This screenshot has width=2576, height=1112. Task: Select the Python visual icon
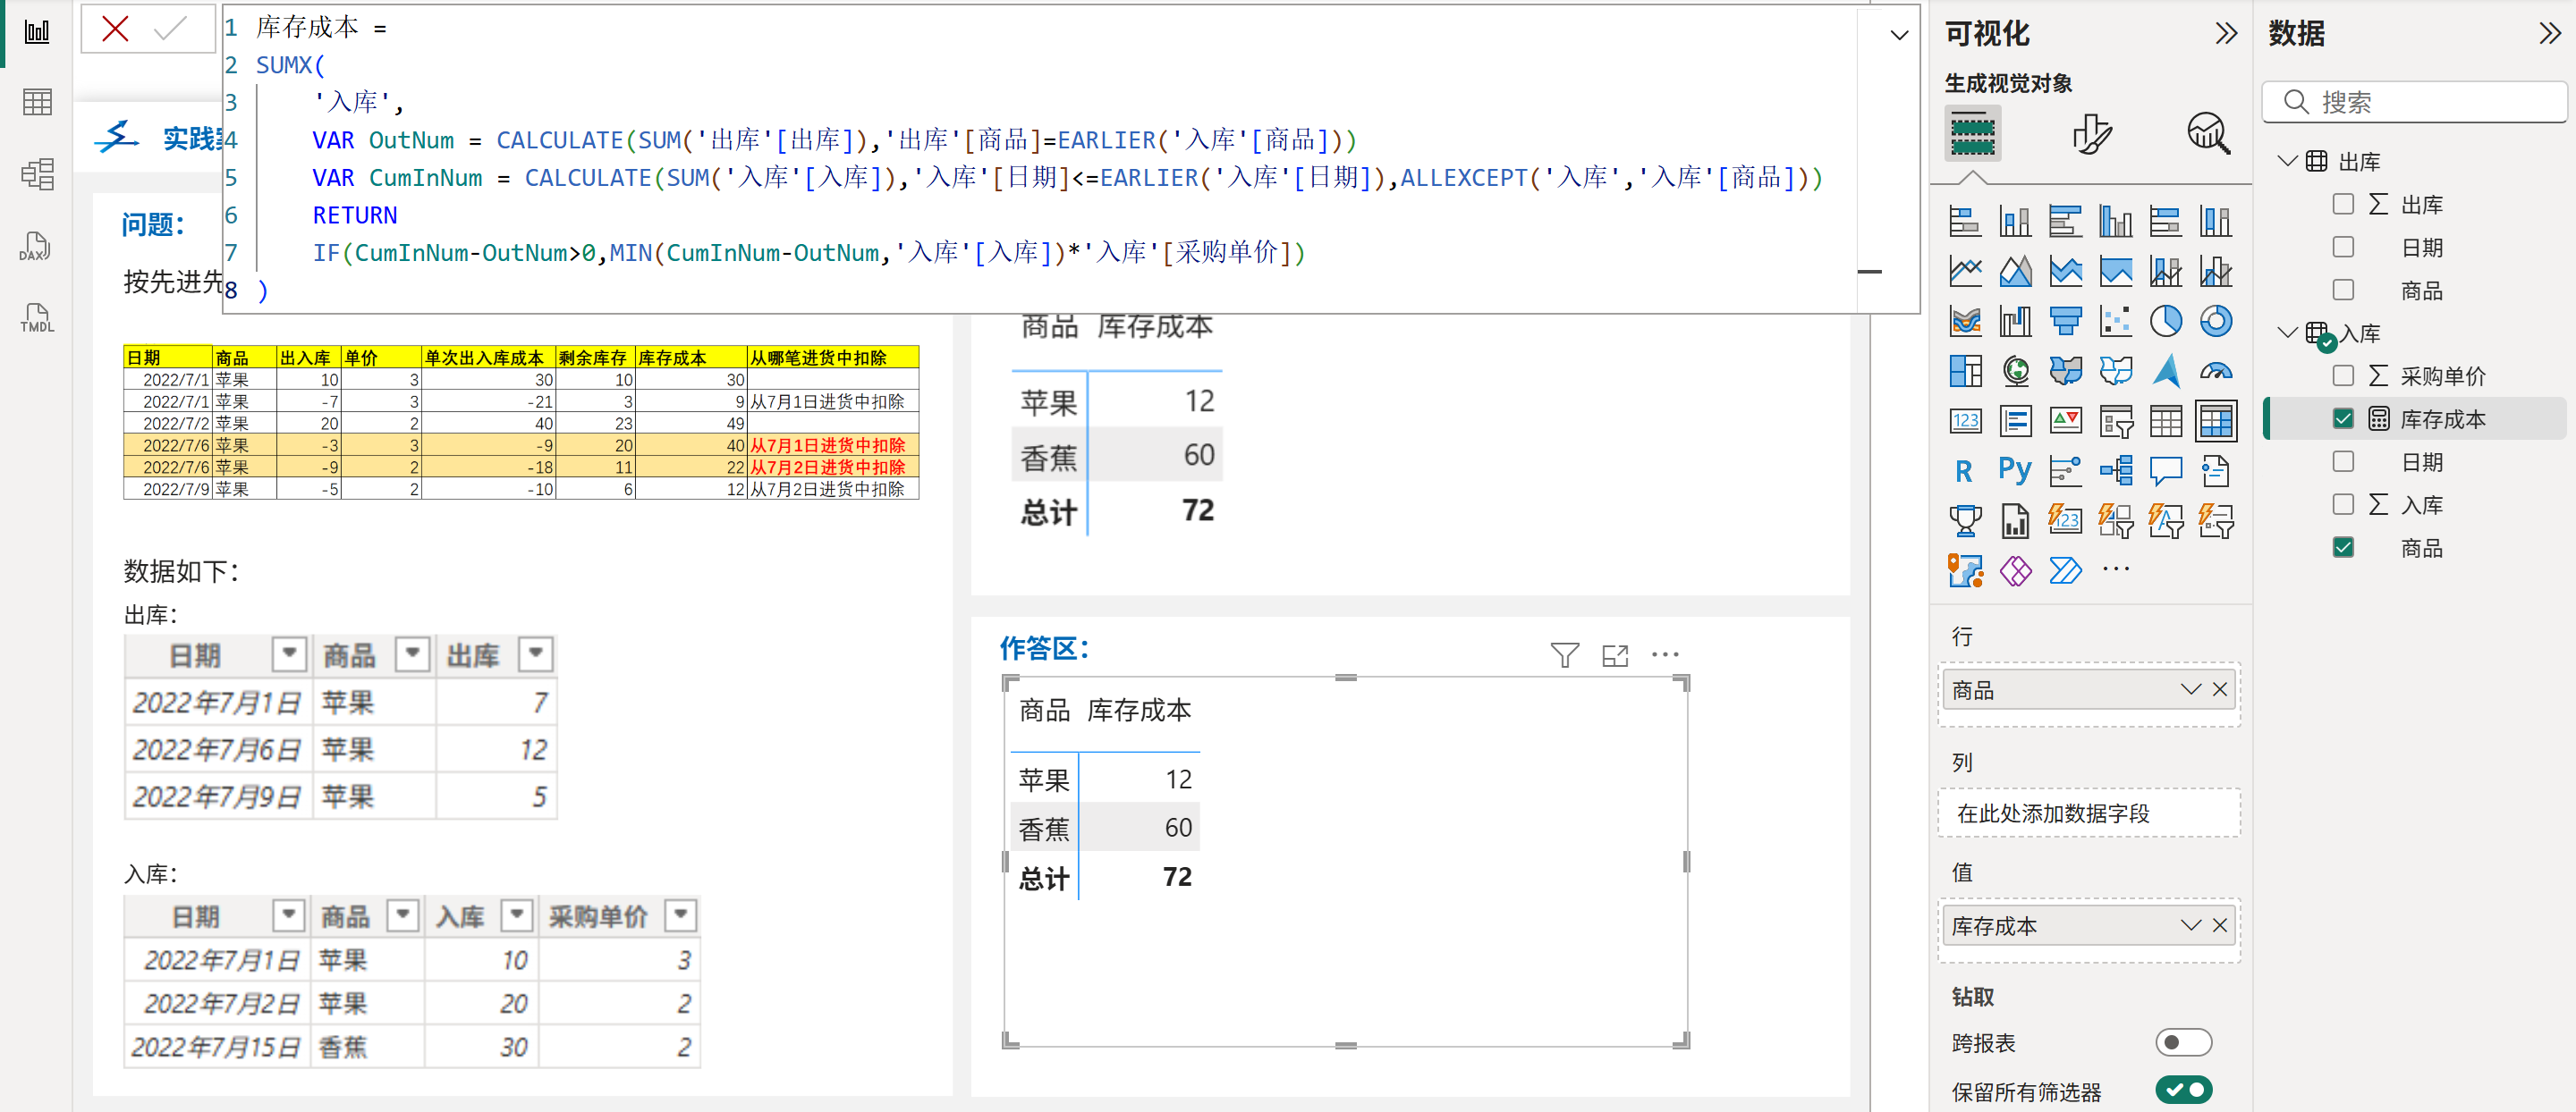click(2015, 469)
